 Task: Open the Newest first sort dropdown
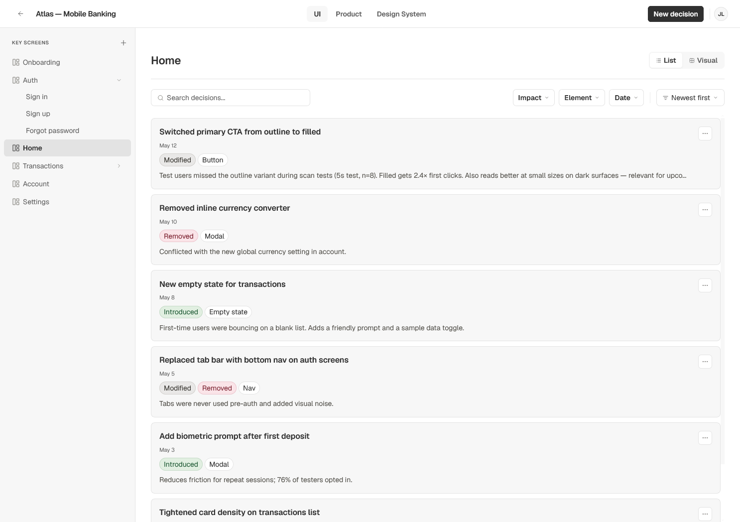690,98
